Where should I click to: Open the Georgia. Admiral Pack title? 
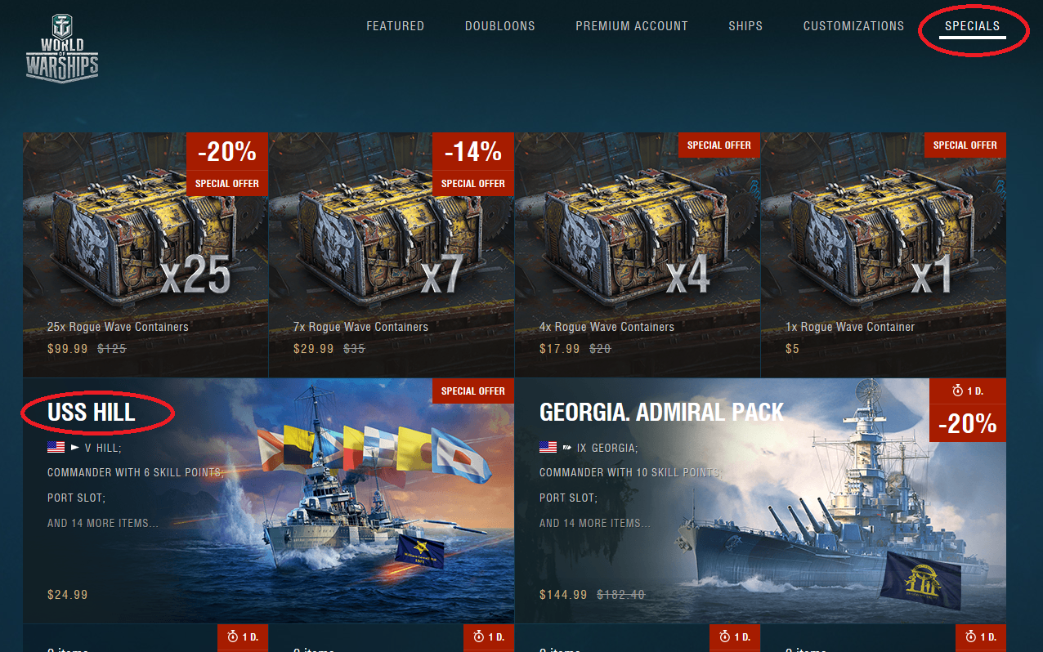click(x=661, y=413)
